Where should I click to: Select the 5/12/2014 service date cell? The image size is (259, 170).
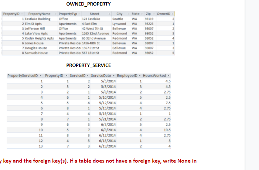point(103,103)
